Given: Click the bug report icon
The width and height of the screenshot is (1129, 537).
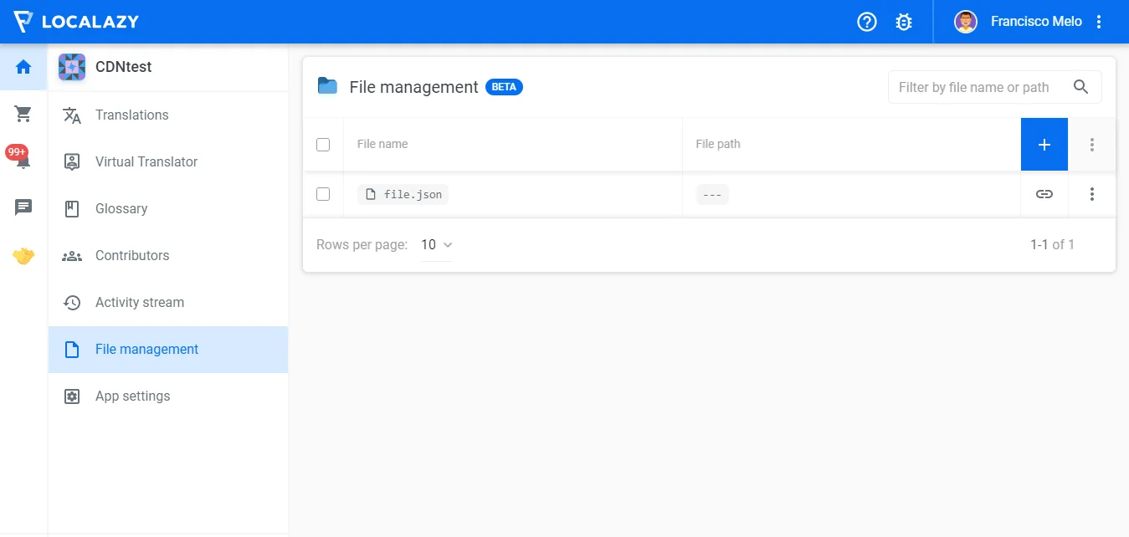Looking at the screenshot, I should [904, 22].
